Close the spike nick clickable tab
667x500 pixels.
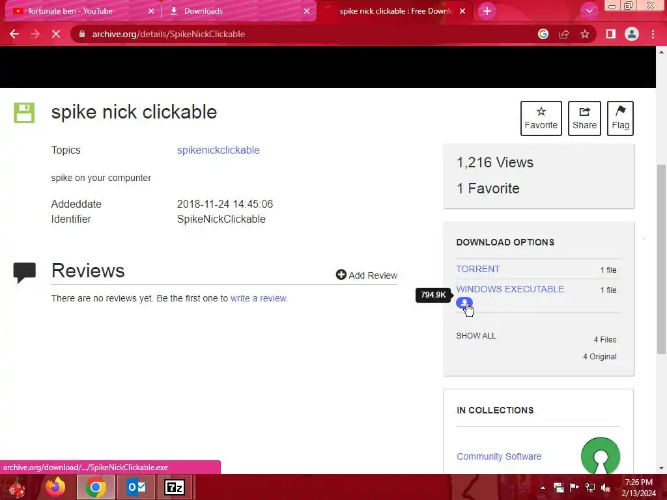[x=462, y=11]
